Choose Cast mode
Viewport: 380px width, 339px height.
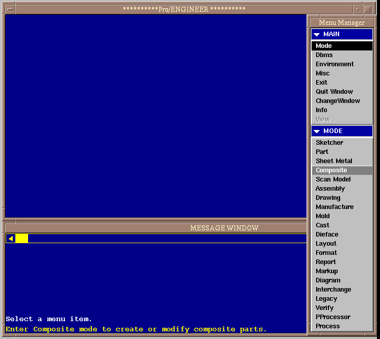[x=342, y=225]
